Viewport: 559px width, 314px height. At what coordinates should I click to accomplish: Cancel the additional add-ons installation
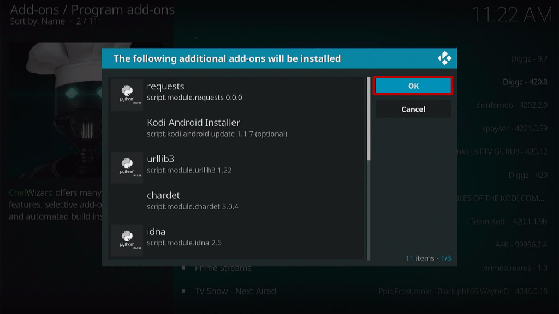point(413,109)
